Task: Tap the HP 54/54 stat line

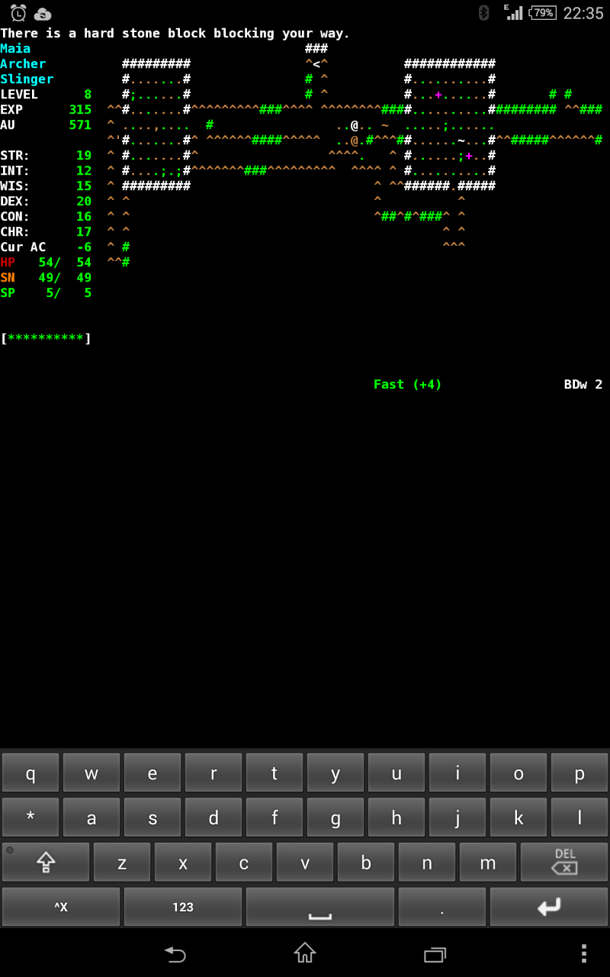Action: (46, 263)
